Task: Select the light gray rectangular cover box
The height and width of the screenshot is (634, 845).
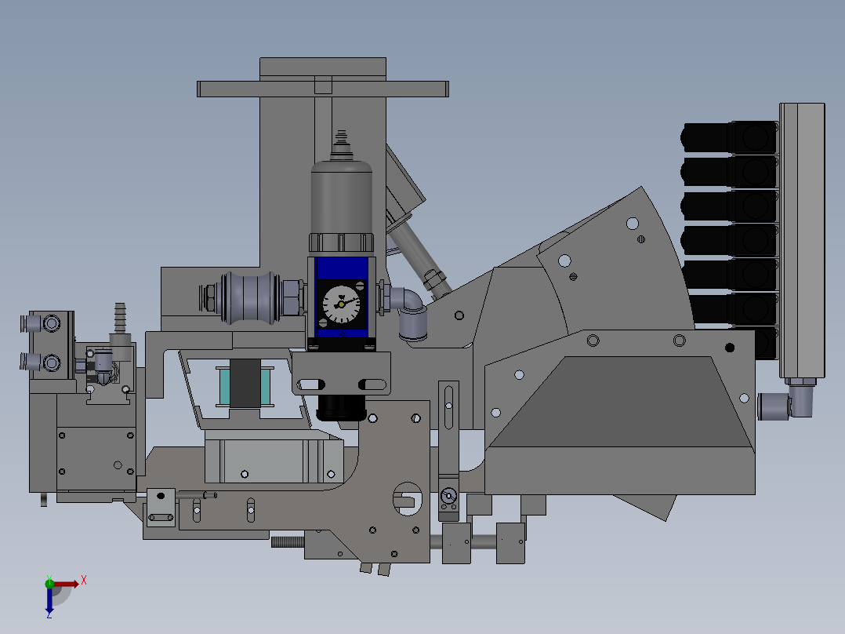Action: (x=274, y=461)
